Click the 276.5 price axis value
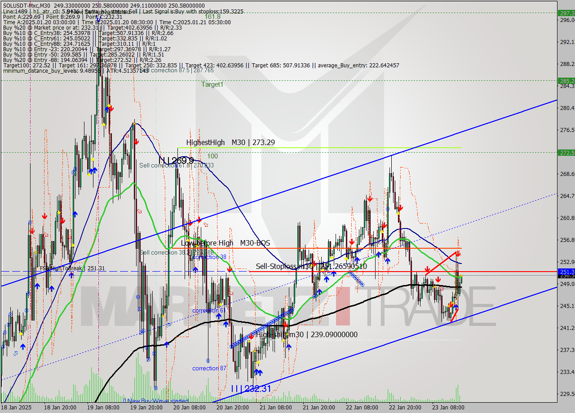575x413 pixels. 567,130
